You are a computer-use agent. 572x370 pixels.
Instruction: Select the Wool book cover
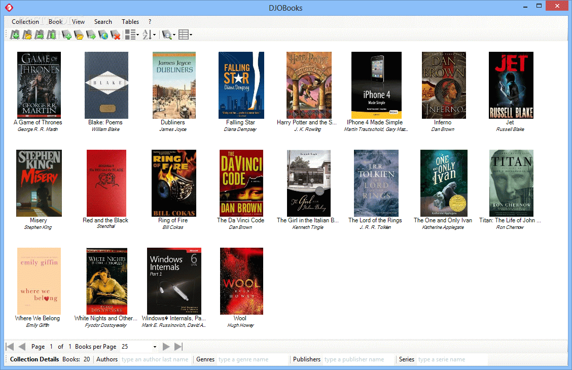click(x=241, y=281)
